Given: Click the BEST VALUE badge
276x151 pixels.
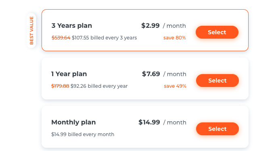Looking at the screenshot, I should click(31, 30).
